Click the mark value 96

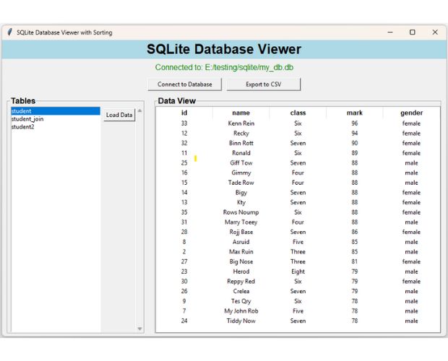(355, 123)
